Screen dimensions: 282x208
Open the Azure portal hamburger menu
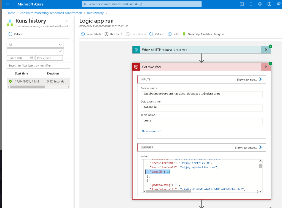(8, 4)
